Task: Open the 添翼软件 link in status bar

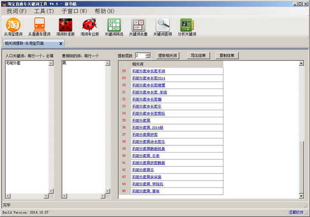Action: coord(296,212)
